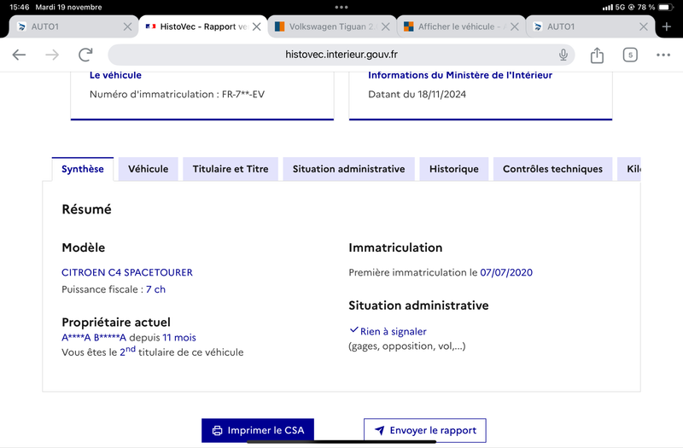Click the forward navigation arrow
683x448 pixels.
(52, 55)
